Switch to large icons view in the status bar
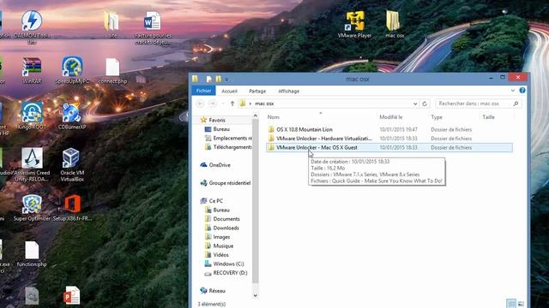Screen dimensions: 549x308 [x=521, y=304]
